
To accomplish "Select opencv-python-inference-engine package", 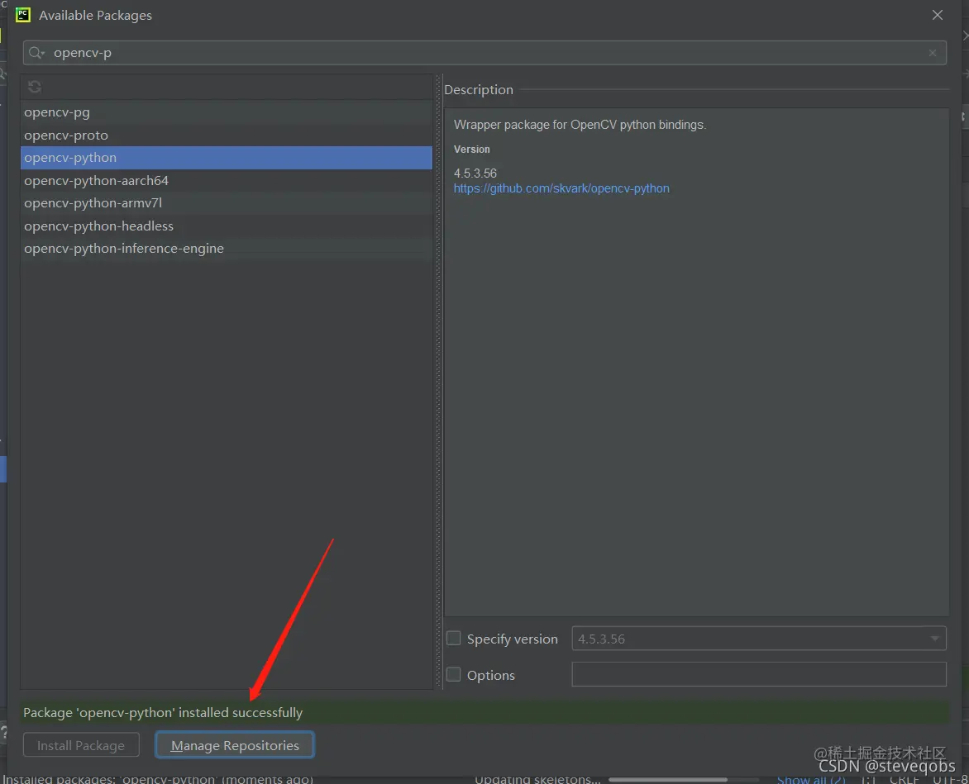I will pyautogui.click(x=227, y=248).
